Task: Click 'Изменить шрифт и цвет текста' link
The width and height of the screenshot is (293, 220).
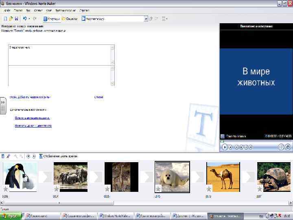Action: tap(33, 126)
